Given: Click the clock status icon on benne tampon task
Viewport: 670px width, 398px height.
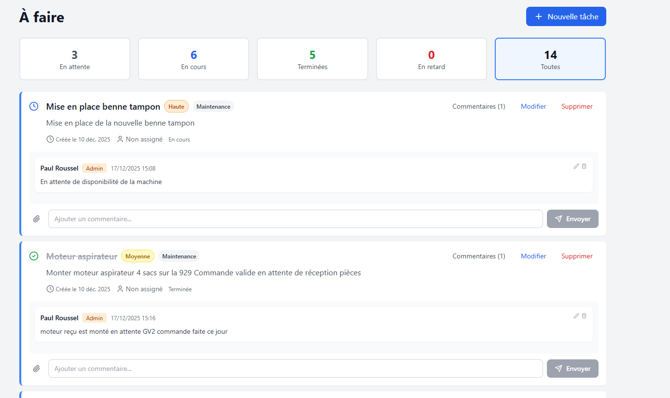Looking at the screenshot, I should pyautogui.click(x=34, y=106).
